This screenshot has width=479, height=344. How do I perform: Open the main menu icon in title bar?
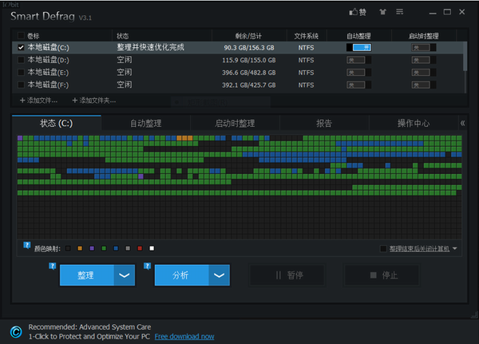click(400, 12)
